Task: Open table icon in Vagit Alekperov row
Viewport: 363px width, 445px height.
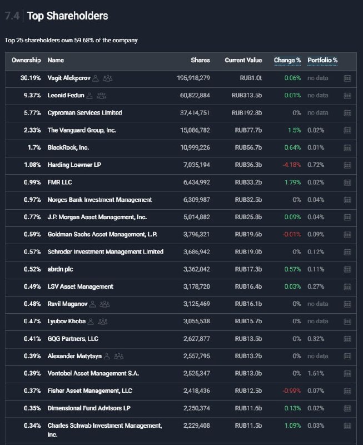Action: click(x=347, y=78)
